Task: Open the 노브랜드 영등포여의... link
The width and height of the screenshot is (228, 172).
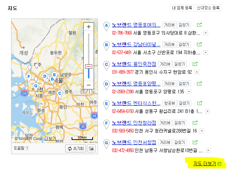Action: (x=136, y=25)
